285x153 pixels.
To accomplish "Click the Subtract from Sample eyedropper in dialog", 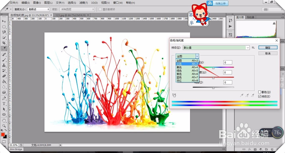I will coord(253,95).
